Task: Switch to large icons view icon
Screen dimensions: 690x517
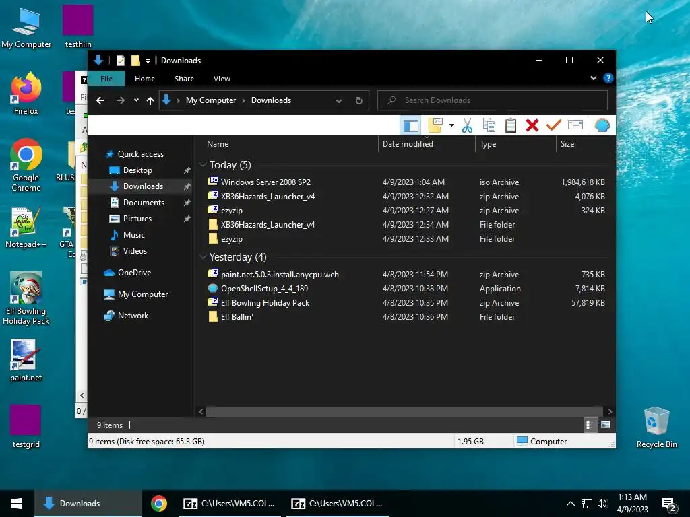Action: (606, 425)
